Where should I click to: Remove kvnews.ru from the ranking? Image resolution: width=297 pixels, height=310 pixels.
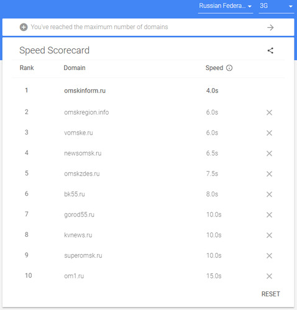tap(269, 235)
